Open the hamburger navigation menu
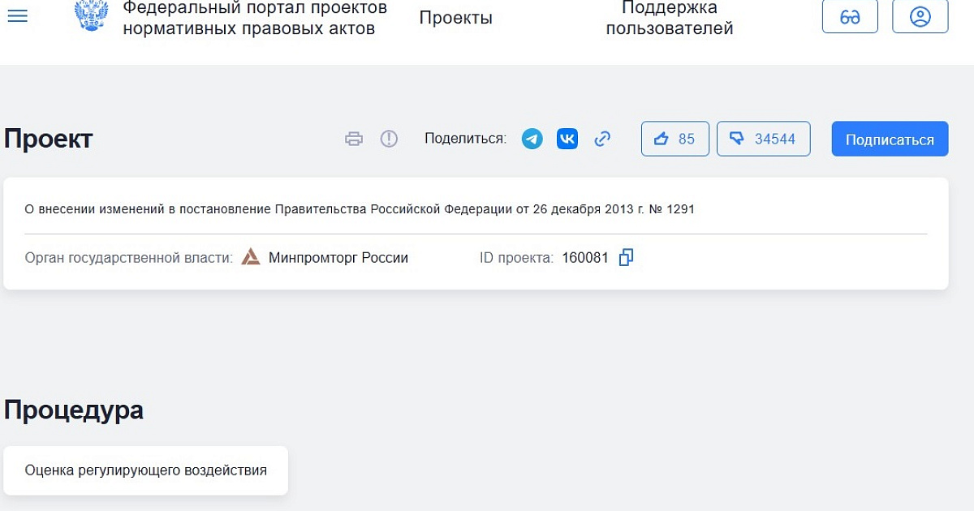The width and height of the screenshot is (974, 511). [17, 16]
